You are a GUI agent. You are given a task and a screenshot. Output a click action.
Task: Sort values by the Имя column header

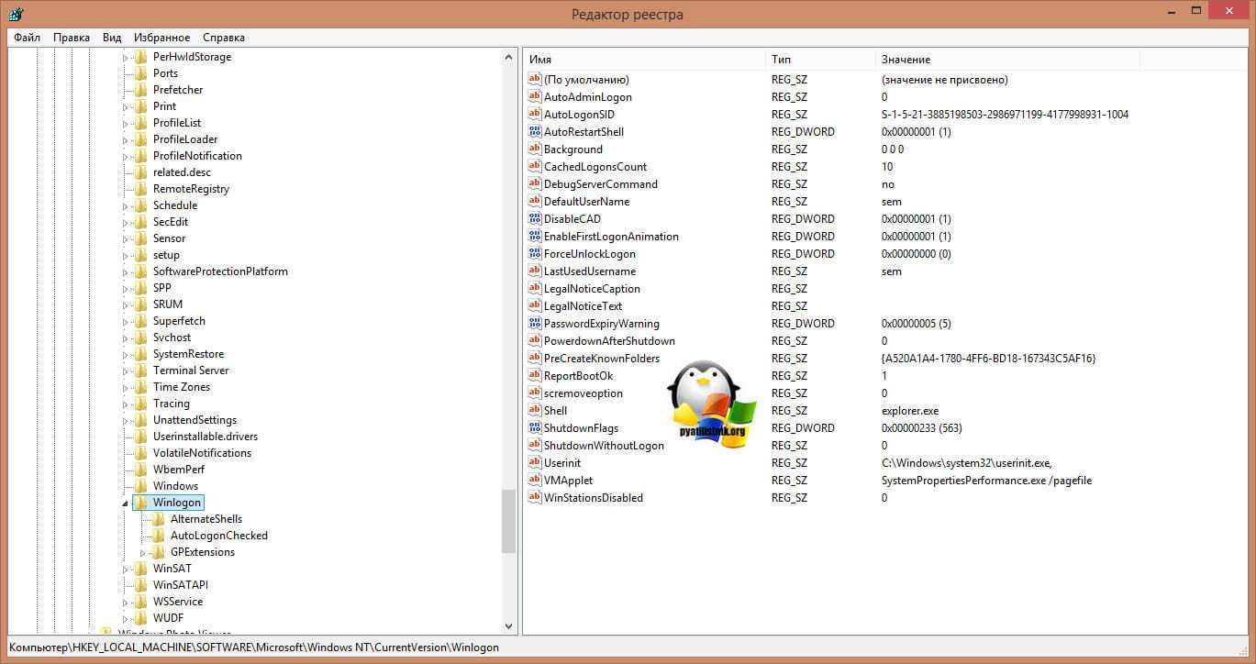point(642,60)
